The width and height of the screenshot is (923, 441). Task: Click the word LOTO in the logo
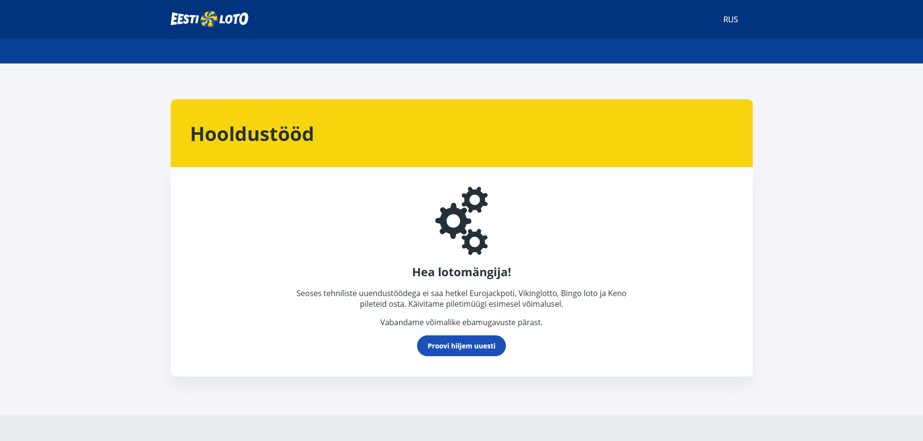[x=234, y=19]
